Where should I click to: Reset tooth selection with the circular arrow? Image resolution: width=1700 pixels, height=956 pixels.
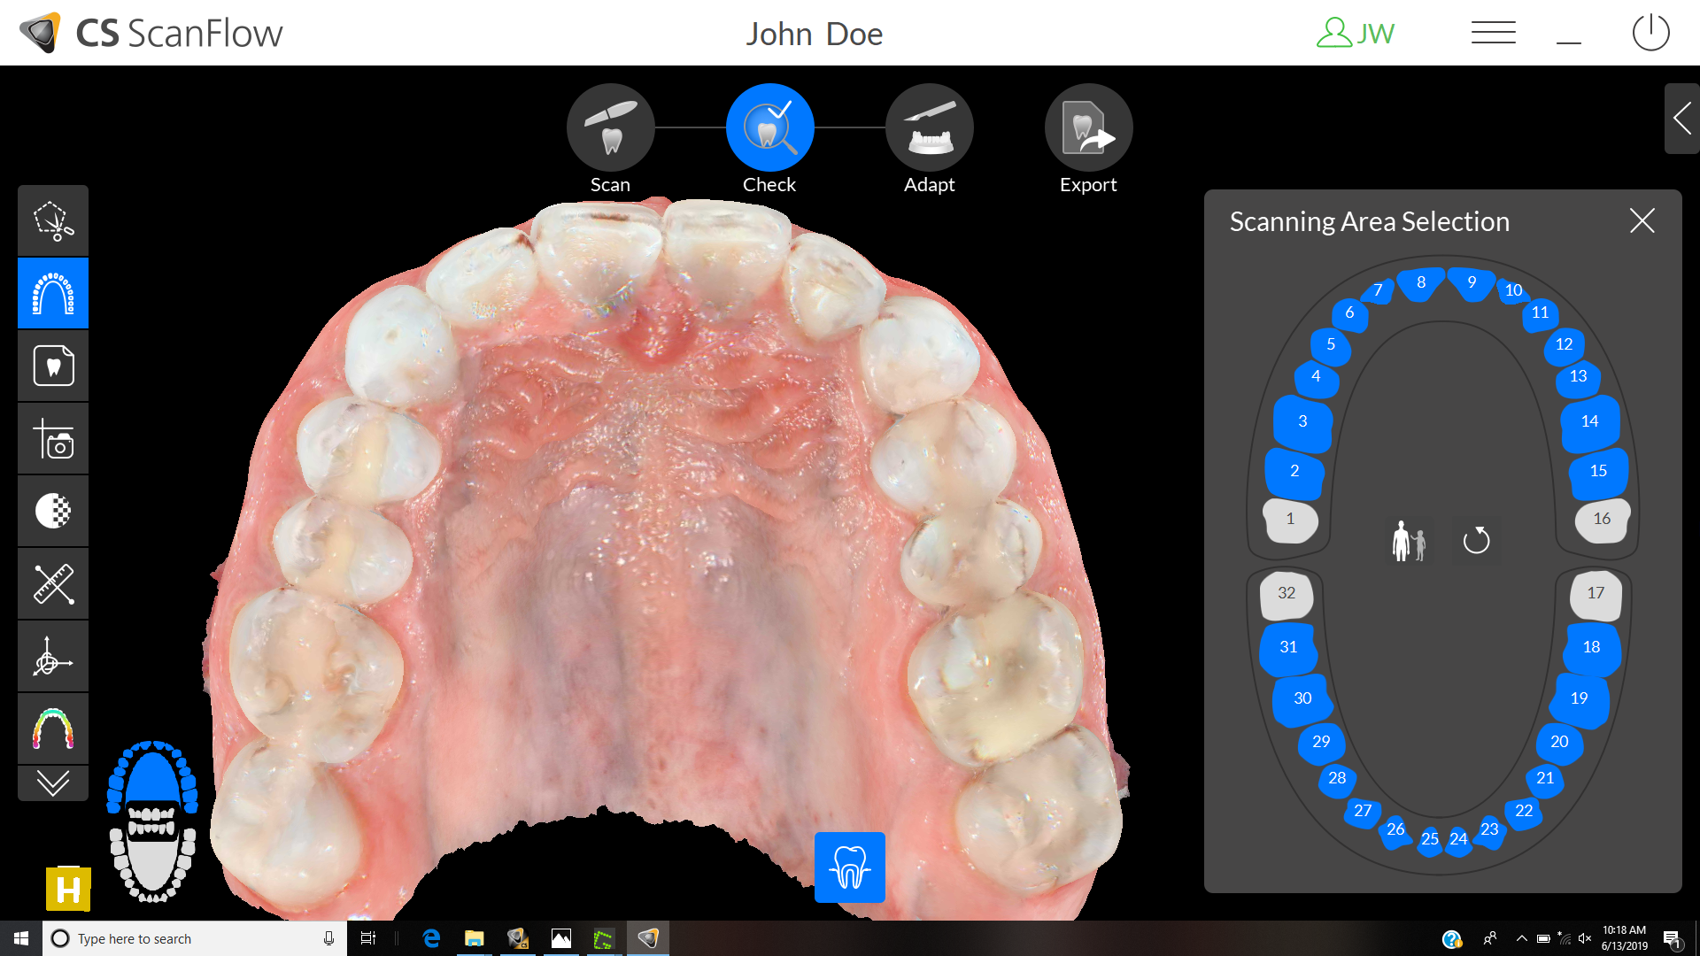point(1476,540)
